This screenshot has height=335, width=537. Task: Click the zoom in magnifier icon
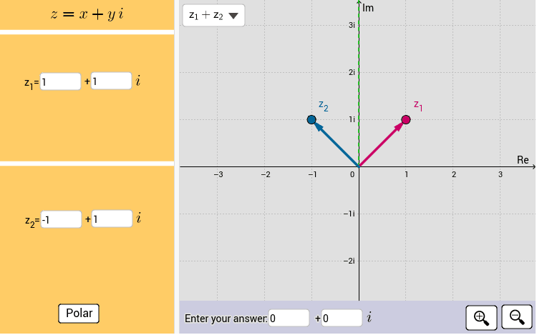[481, 318]
